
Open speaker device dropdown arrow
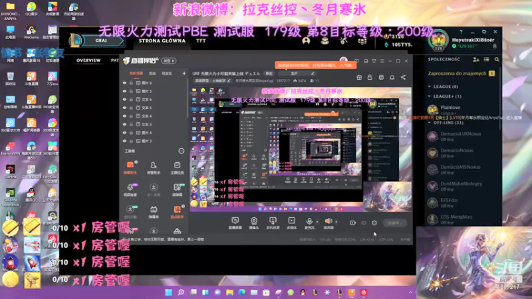(x=336, y=222)
